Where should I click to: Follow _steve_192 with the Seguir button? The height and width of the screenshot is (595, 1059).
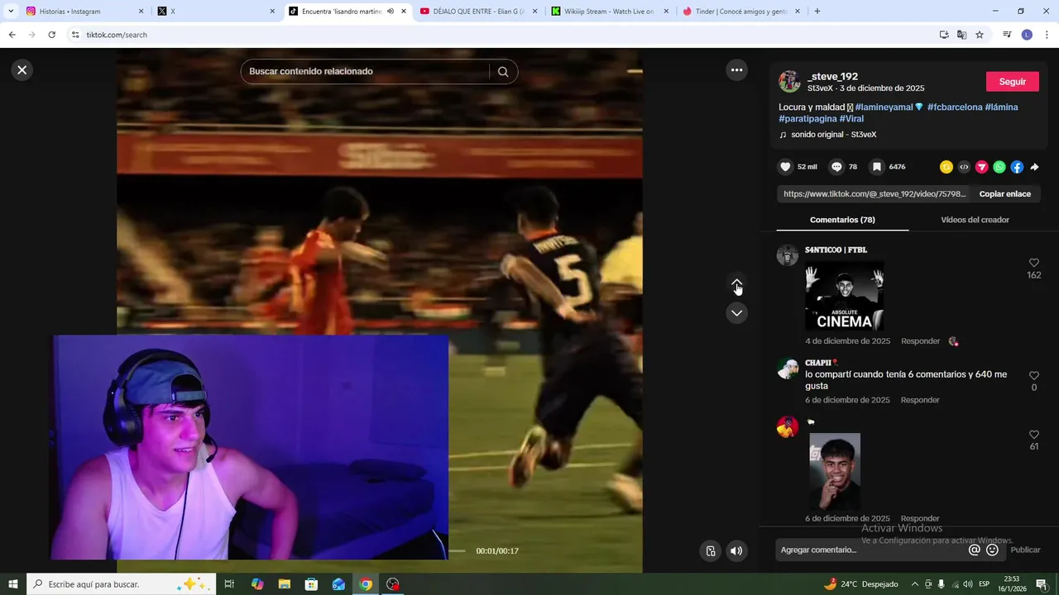pyautogui.click(x=1013, y=82)
